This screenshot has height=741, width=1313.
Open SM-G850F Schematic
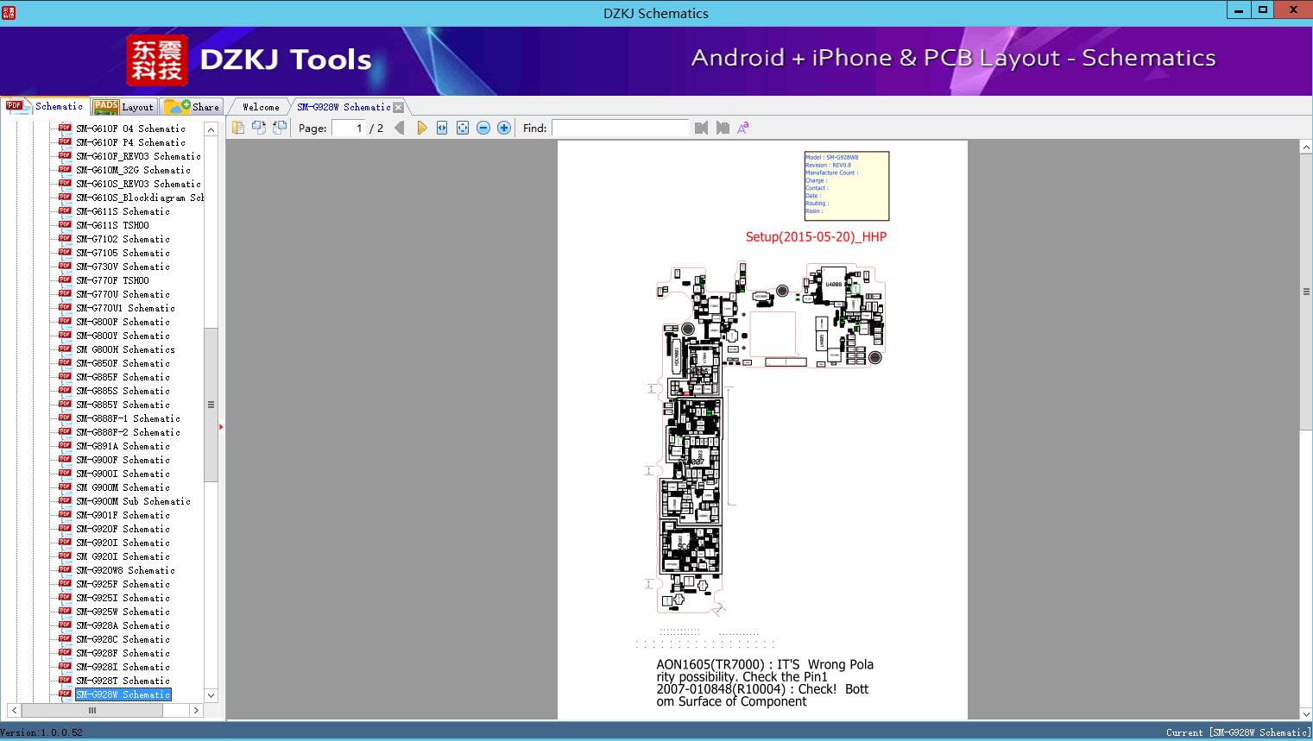(x=123, y=363)
